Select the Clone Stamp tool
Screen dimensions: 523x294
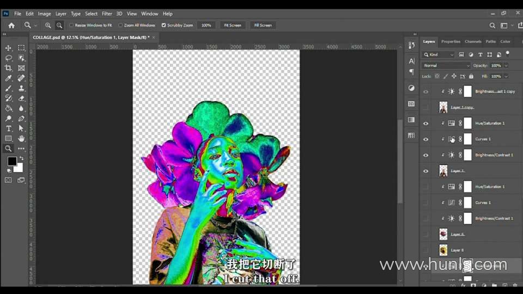click(x=21, y=88)
